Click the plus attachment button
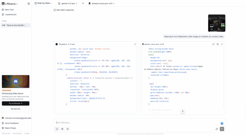This screenshot has width=246, height=135. tap(57, 129)
